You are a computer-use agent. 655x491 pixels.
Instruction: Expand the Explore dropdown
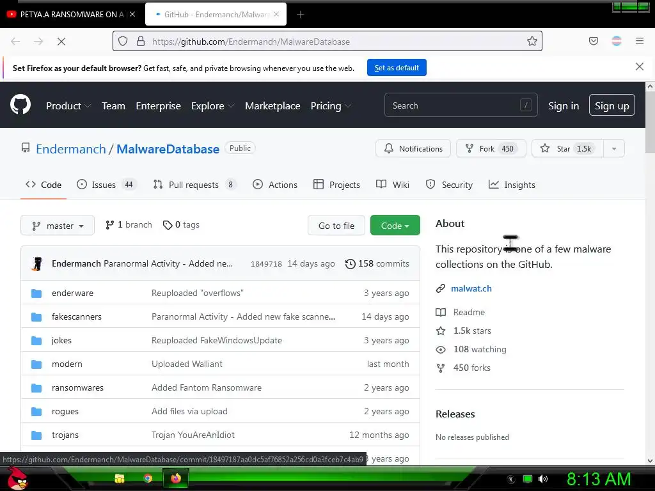pyautogui.click(x=212, y=105)
